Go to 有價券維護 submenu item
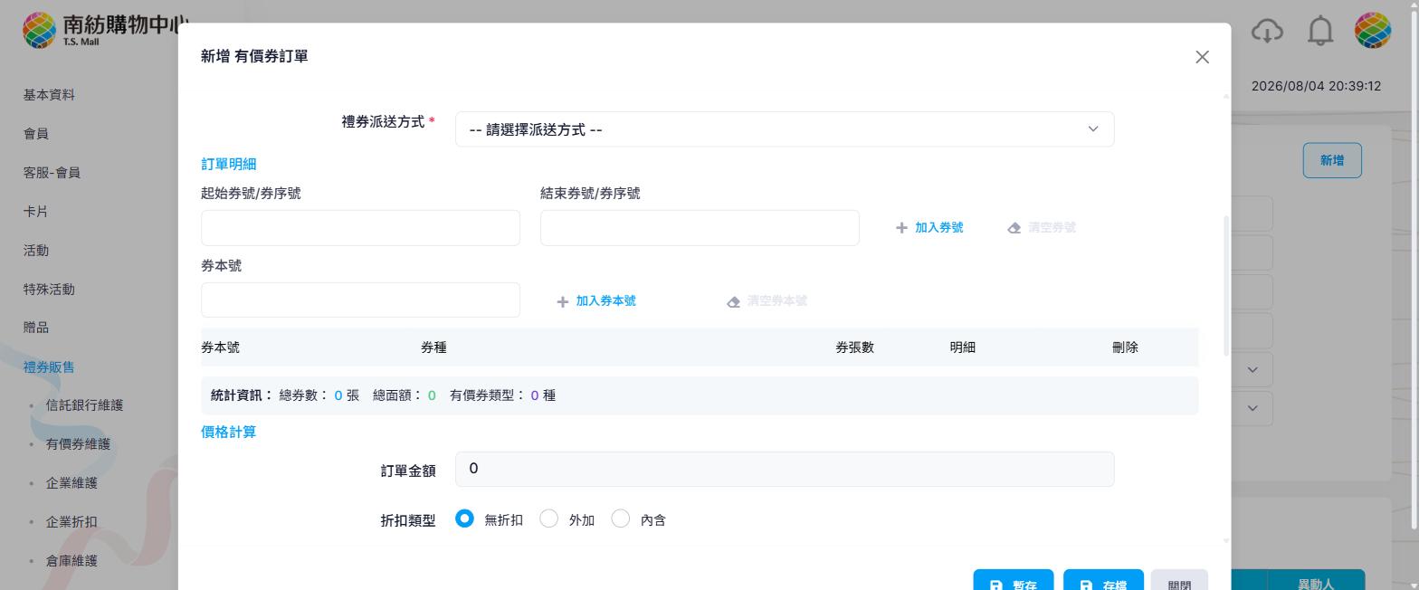This screenshot has height=590, width=1419. click(78, 444)
